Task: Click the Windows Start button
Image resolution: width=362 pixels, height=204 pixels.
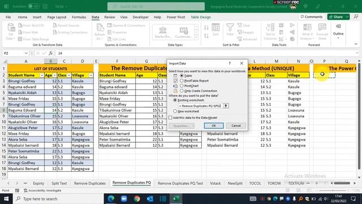Action: point(6,199)
